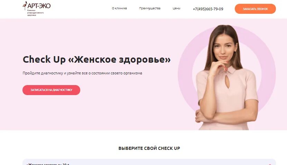The width and height of the screenshot is (287, 165).
Task: Call the +7(495)665-79-09 phone link
Action: click(208, 9)
